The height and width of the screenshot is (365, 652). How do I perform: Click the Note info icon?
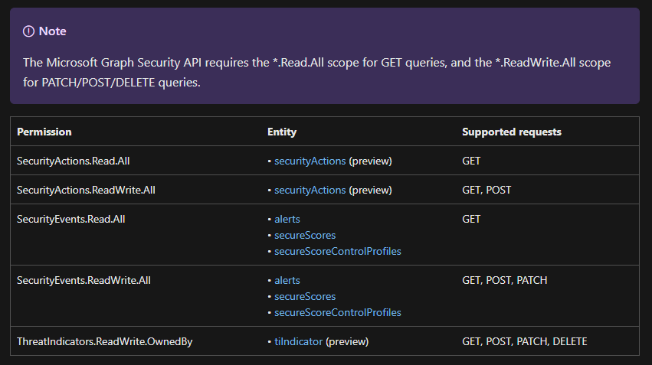[x=28, y=31]
